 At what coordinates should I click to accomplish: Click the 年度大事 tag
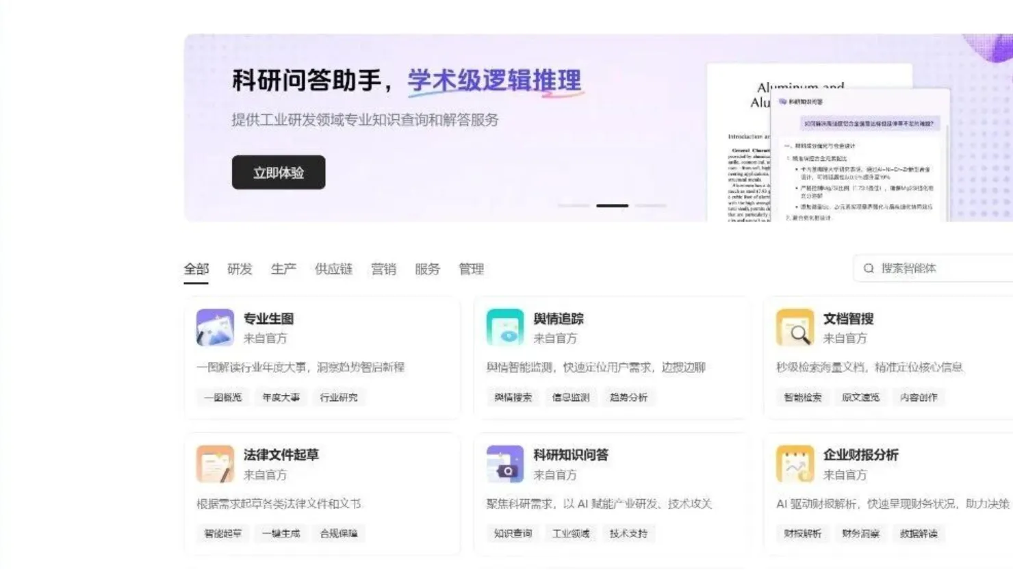pyautogui.click(x=281, y=397)
